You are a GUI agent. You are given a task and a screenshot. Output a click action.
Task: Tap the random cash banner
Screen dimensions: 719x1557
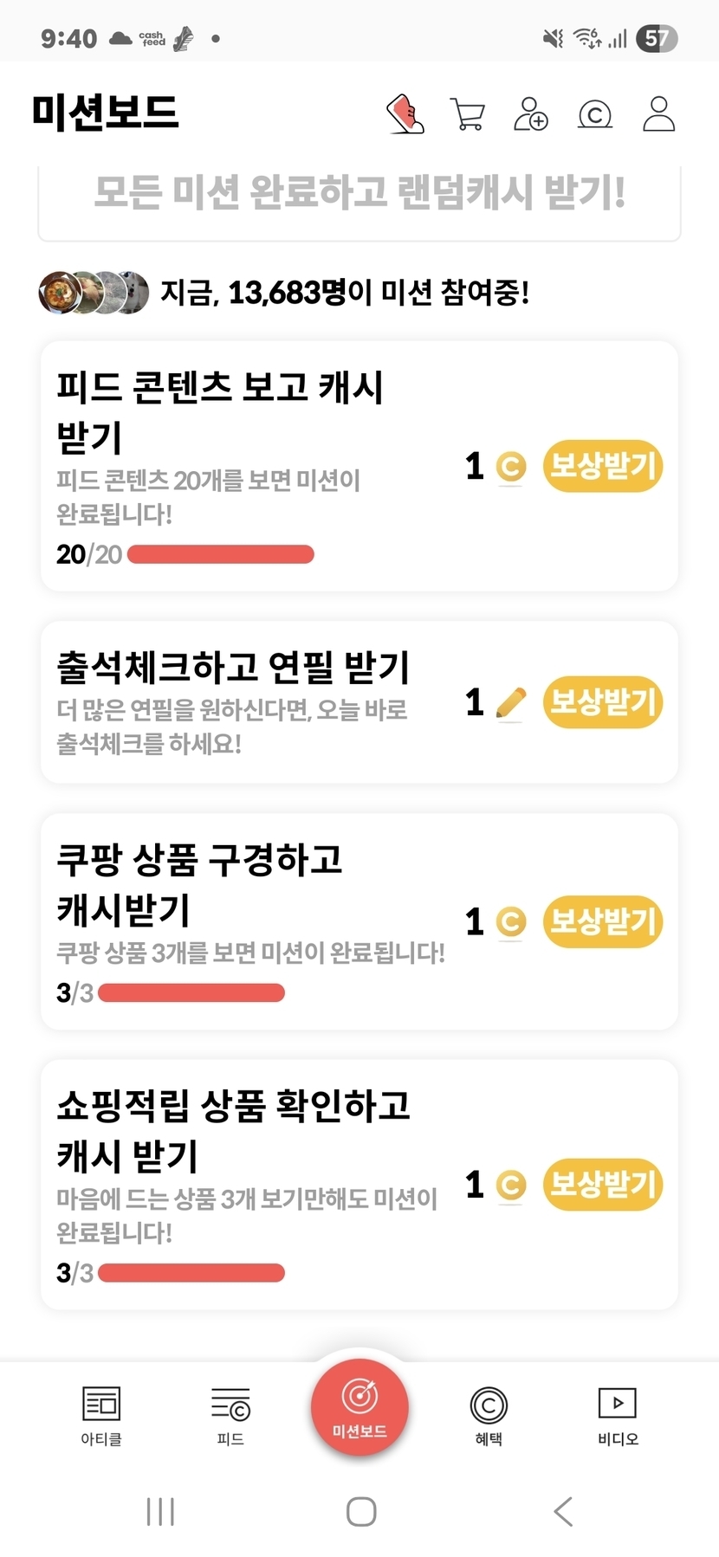359,194
